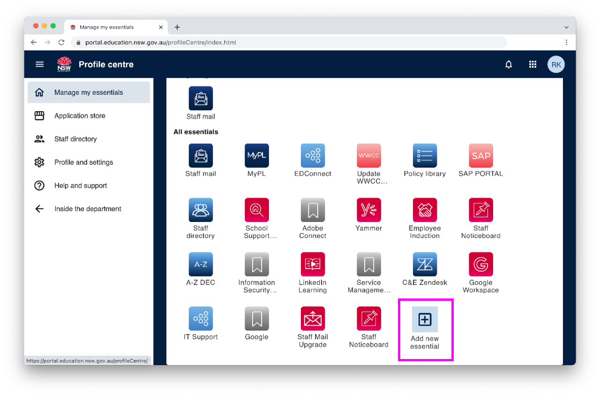Open Staff Noticeboard next to Employee Induction

click(x=481, y=210)
